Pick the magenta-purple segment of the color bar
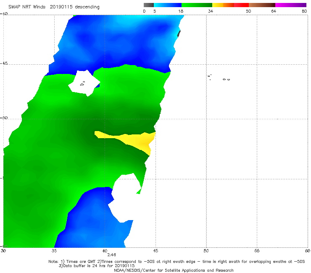 (291, 5)
